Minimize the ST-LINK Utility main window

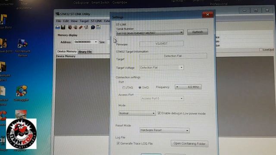[x=245, y=10]
